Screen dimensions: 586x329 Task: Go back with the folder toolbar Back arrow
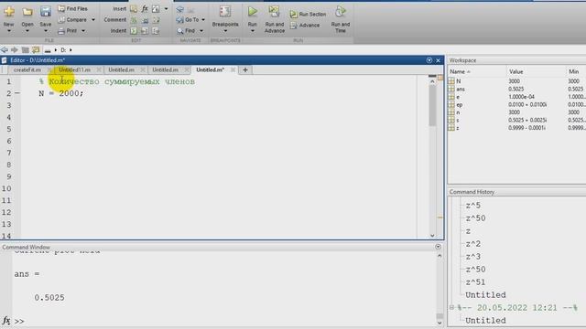pos(5,50)
